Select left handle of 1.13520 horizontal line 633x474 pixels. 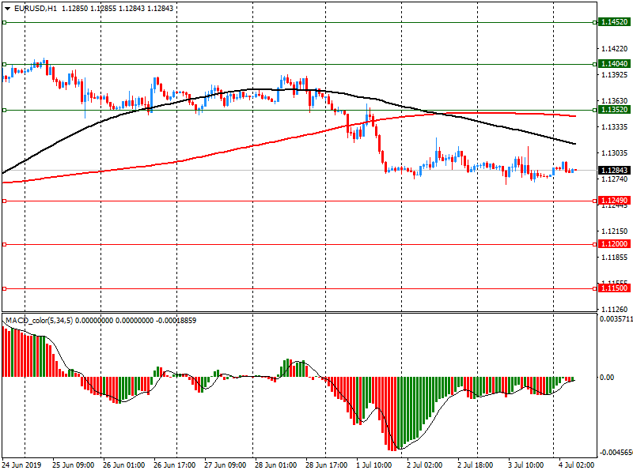point(5,110)
